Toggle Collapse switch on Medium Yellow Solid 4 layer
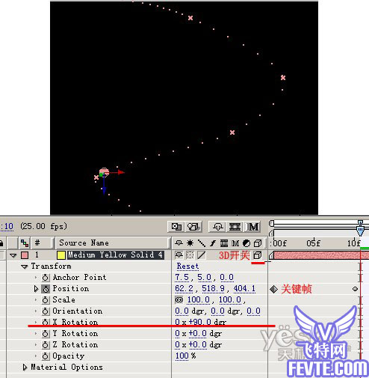 point(190,255)
